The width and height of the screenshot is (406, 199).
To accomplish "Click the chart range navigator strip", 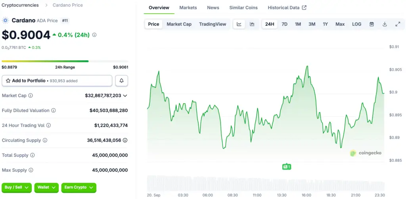I will tap(266, 183).
